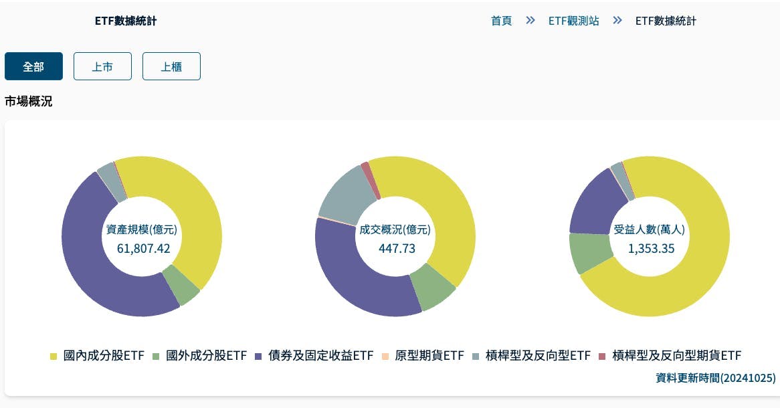780x408 pixels.
Task: Click the ETF數據統計 breadcrumb label
Action: click(666, 21)
